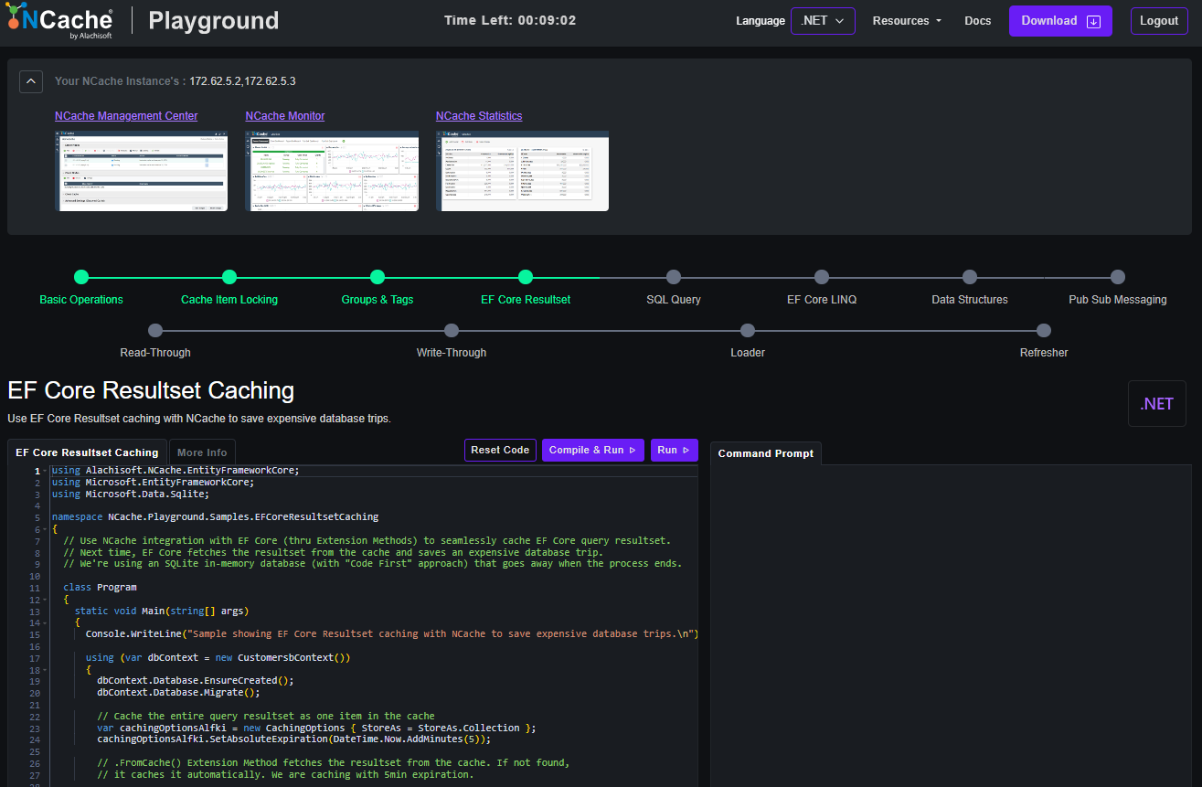Click the NCache logo

tap(59, 22)
